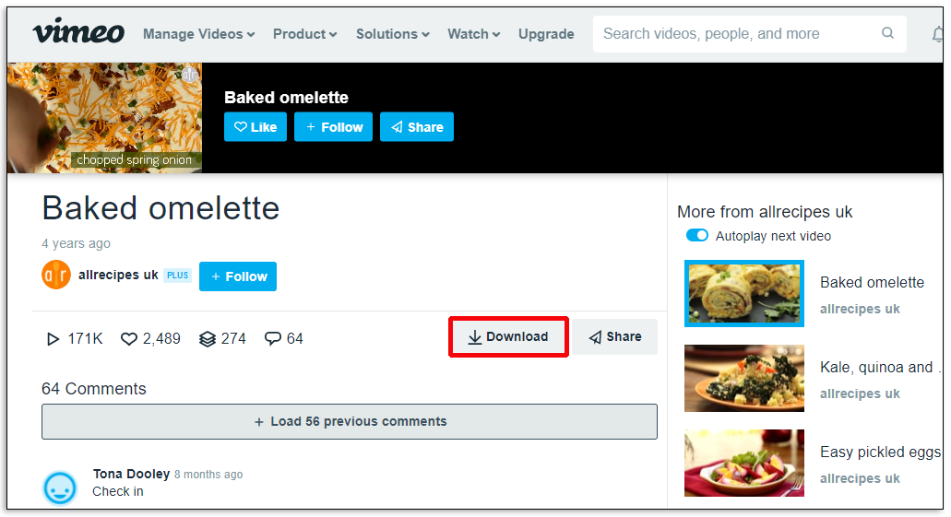Open the collections icon showing 274
This screenshot has height=517, width=951.
[x=208, y=339]
